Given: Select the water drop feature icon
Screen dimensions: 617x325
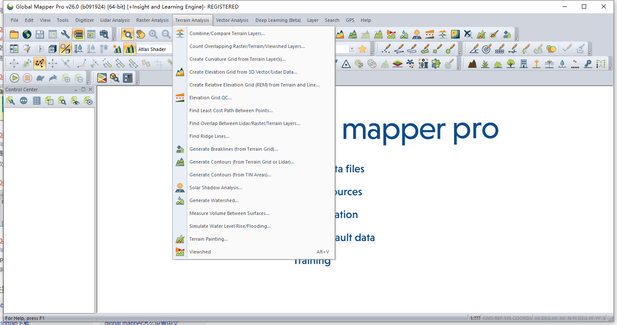Looking at the screenshot, I should point(562,63).
